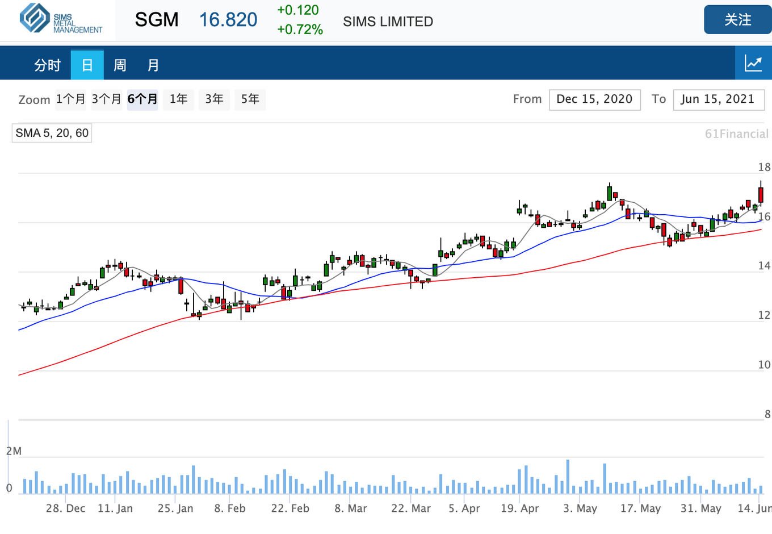Click the 28. Dec axis date label
This screenshot has height=534, width=772.
[66, 508]
